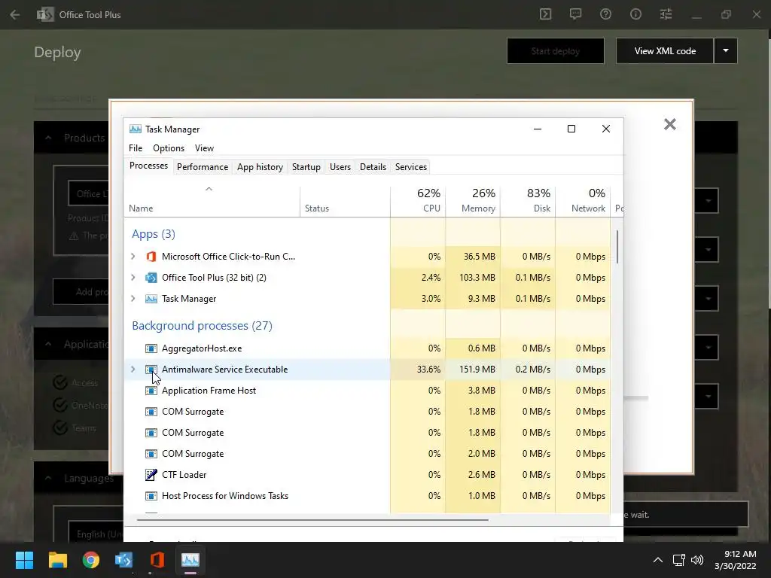The height and width of the screenshot is (578, 771).
Task: Click the Task Manager vertical scrollbar thumb
Action: [617, 247]
